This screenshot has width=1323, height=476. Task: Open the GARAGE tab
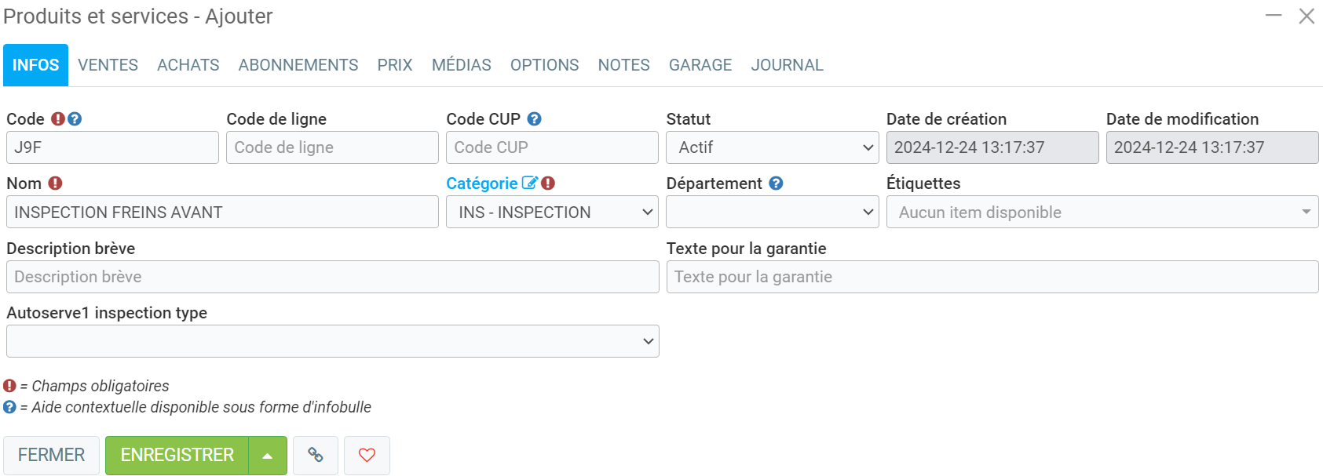tap(700, 65)
